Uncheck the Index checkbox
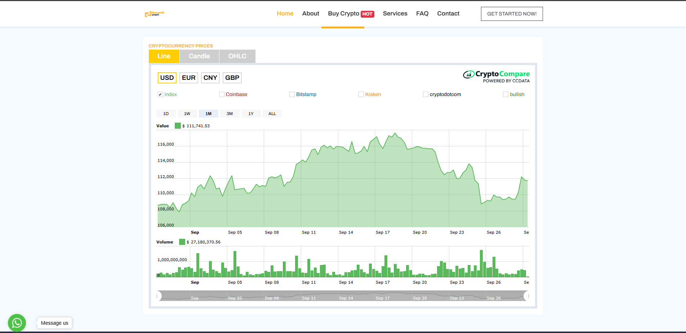This screenshot has height=333, width=686. coord(160,95)
